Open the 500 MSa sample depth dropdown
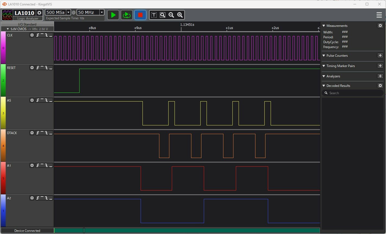Screen dimensions: 386x234 click(68, 12)
